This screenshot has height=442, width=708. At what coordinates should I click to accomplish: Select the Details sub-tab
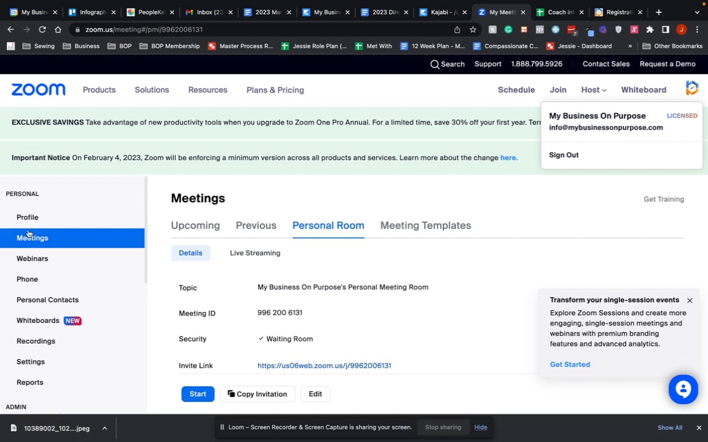tap(191, 253)
